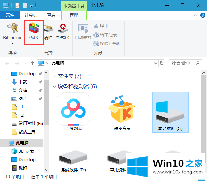Open the address bar history dropdown

click(156, 63)
